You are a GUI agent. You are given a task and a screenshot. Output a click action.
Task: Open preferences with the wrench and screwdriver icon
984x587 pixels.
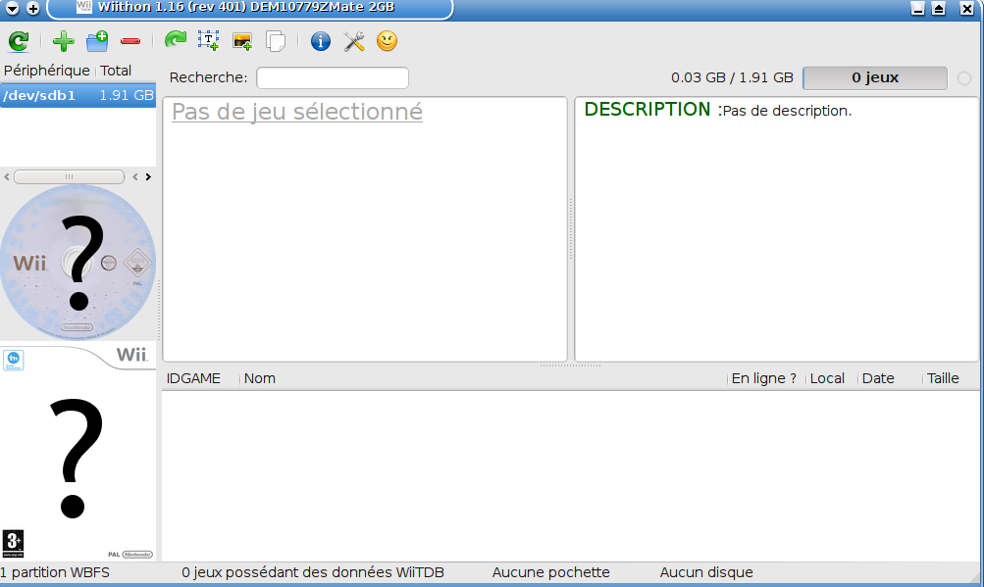click(354, 41)
